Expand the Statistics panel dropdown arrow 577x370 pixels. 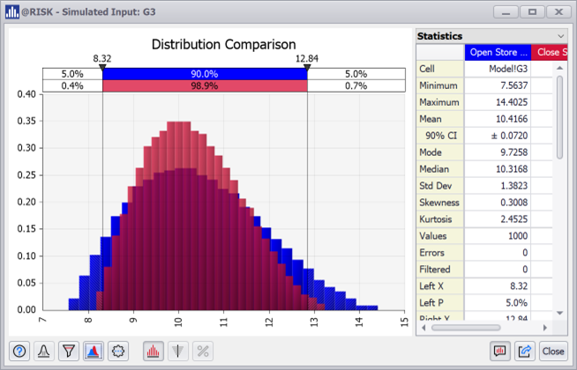561,35
